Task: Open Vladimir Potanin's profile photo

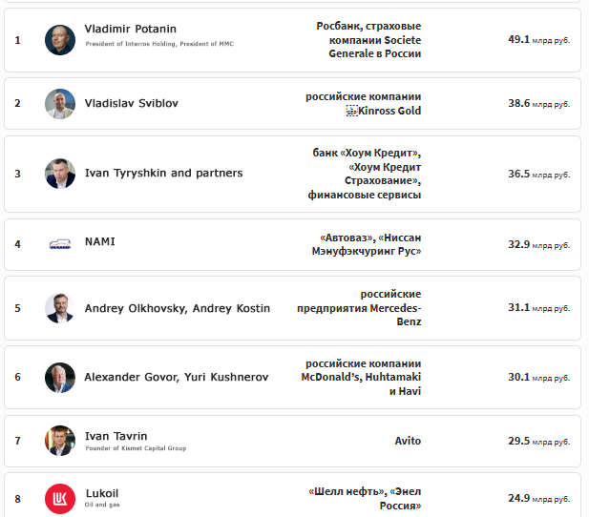Action: pos(60,40)
